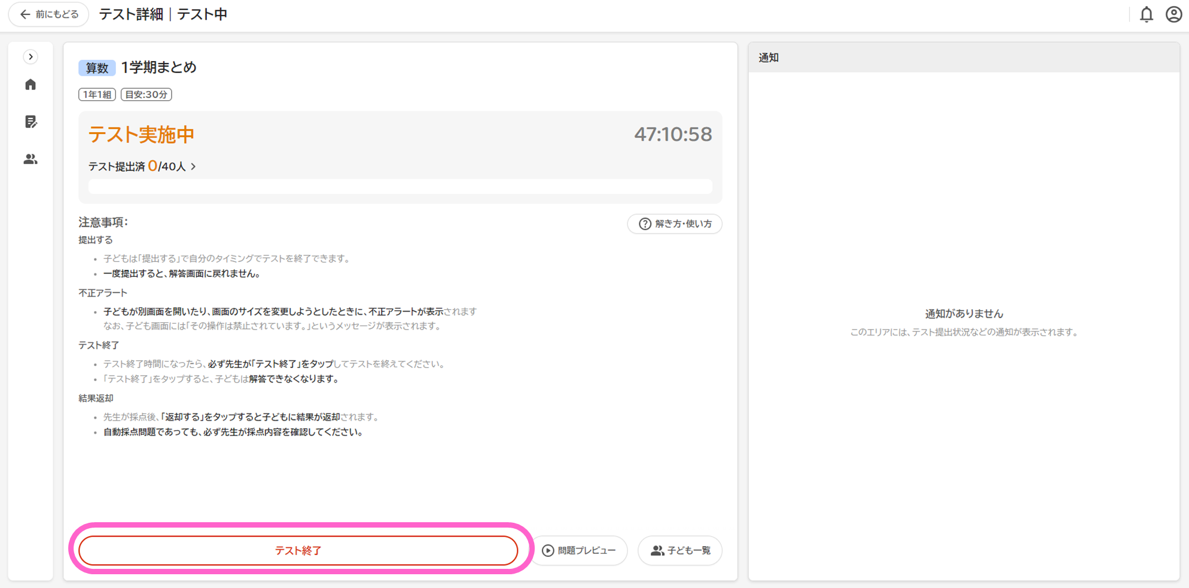
Task: Expand the left sidebar with the chevron
Action: pyautogui.click(x=31, y=57)
